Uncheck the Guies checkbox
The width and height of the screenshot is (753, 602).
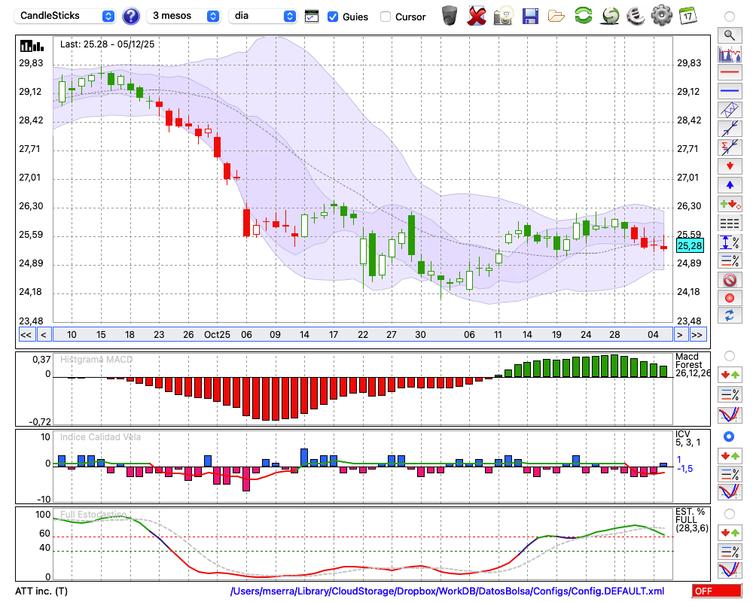point(333,17)
